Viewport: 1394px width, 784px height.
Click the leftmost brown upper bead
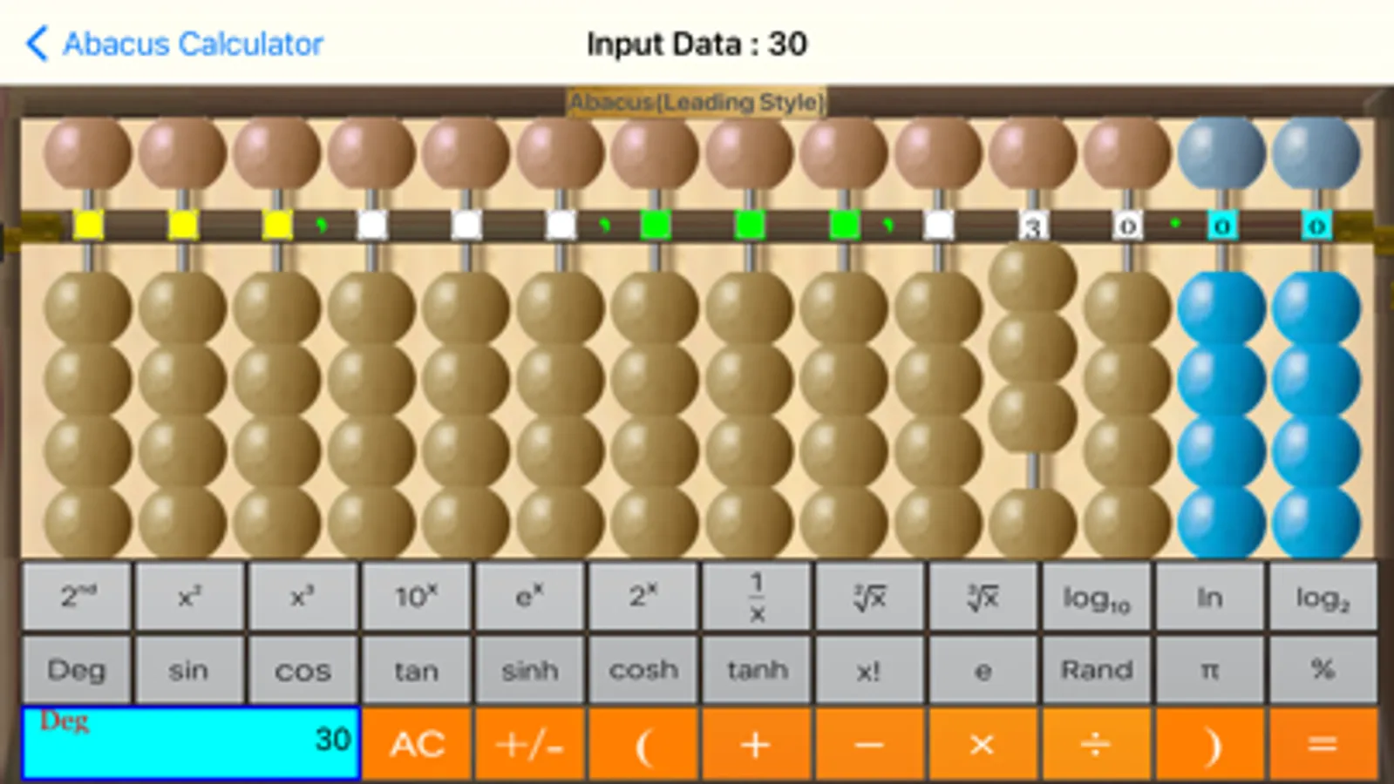pyautogui.click(x=88, y=153)
